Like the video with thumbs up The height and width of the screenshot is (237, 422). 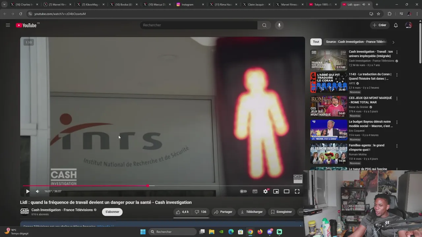pyautogui.click(x=182, y=212)
